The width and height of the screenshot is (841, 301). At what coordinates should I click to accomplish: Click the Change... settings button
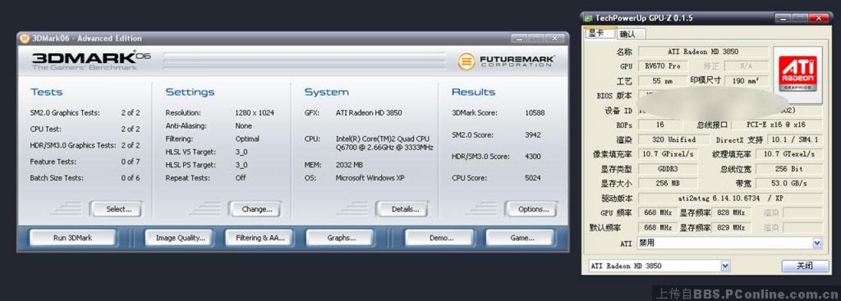point(256,209)
